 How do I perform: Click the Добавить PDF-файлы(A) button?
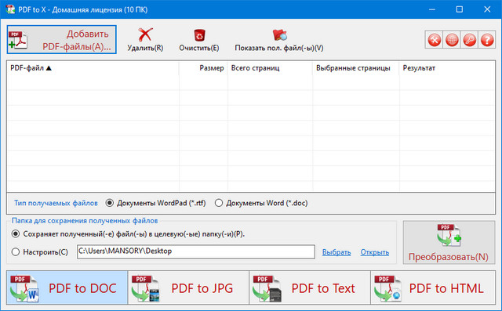point(61,40)
